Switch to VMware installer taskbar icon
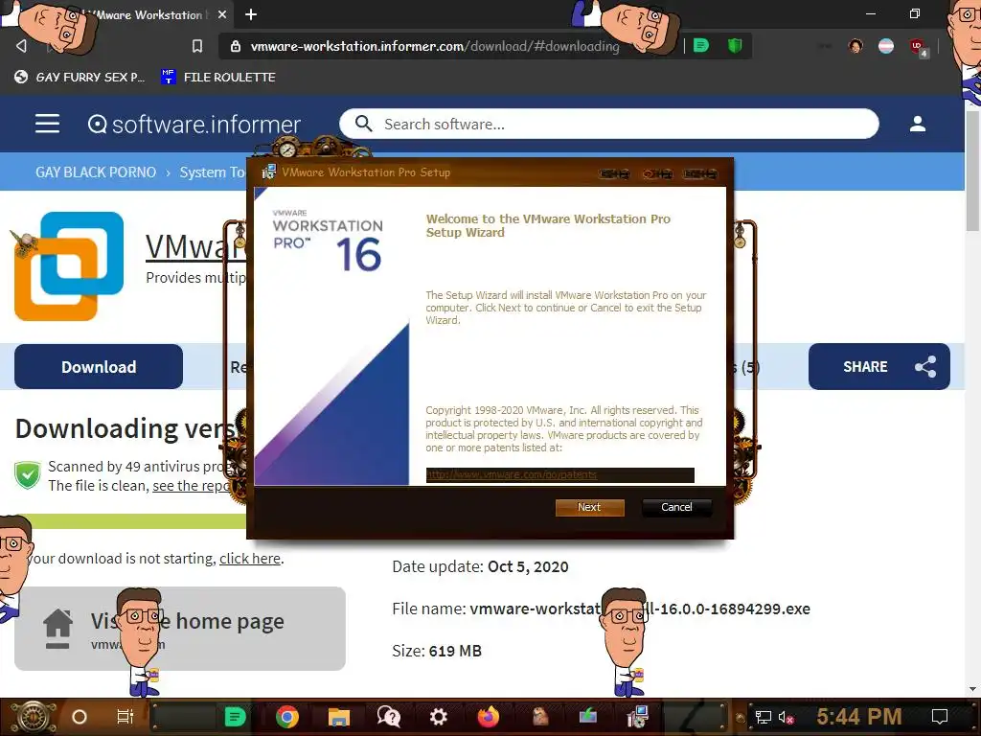Viewport: 981px width, 736px height. coord(637,717)
